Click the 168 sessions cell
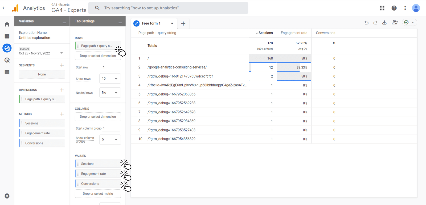Screen dimensions: 426x205 click(263, 58)
